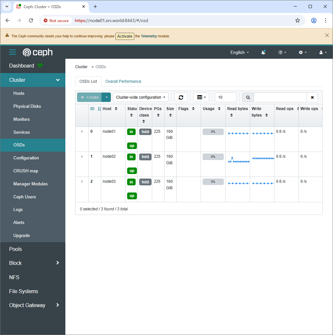Click the refresh icon in the OSD toolbar
The height and width of the screenshot is (335, 333).
point(181,97)
